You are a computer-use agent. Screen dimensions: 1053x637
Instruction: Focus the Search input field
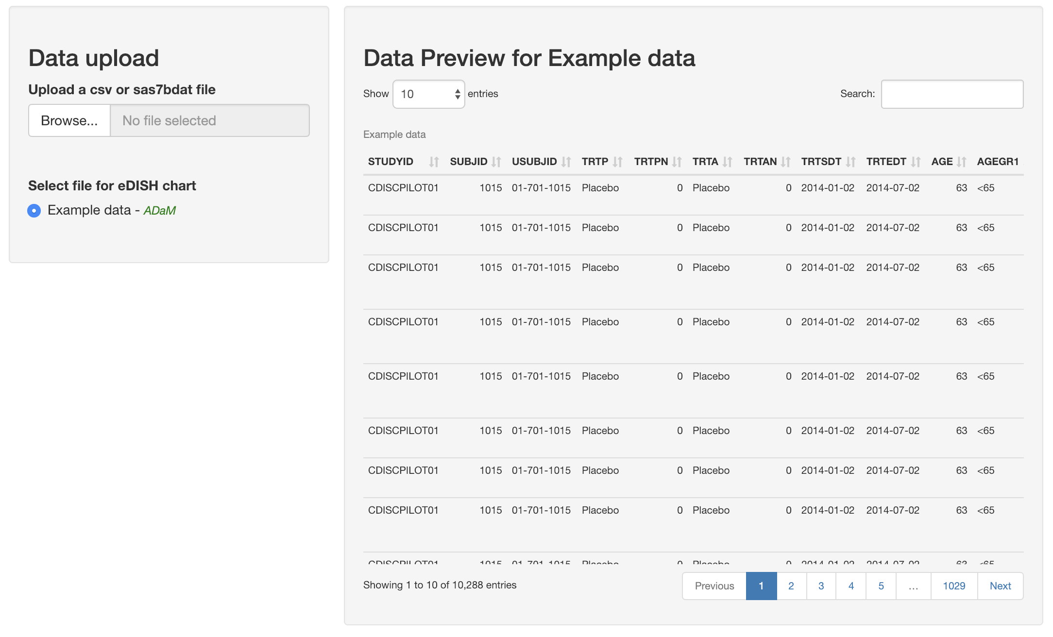[952, 94]
